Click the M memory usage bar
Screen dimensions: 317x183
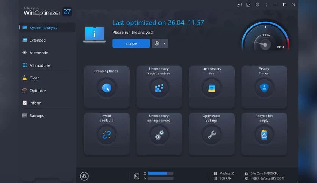pyautogui.click(x=161, y=178)
